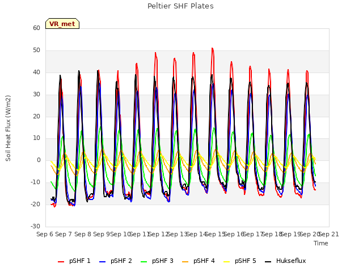Viewport: 363px width, 272px height.
Task: Click the 0 tick on the y-axis
Action: (x=39, y=160)
